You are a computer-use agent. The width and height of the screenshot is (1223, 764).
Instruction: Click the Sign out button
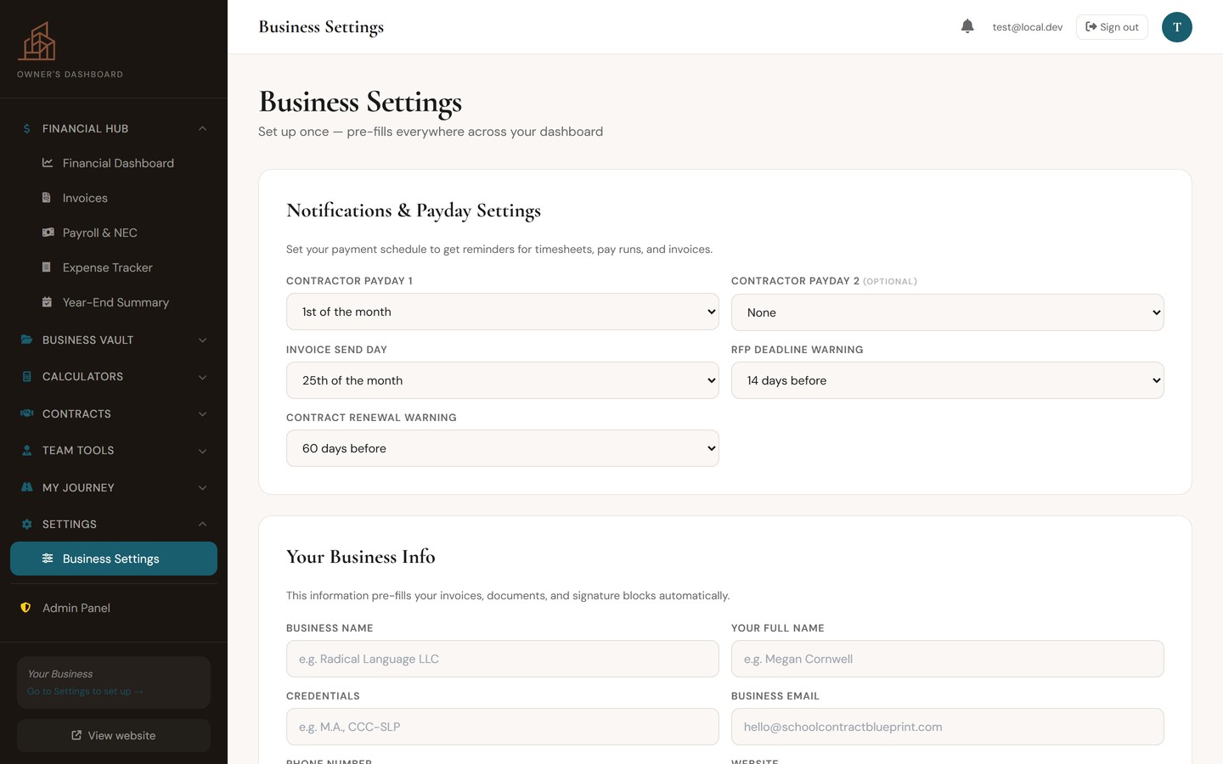(x=1112, y=27)
